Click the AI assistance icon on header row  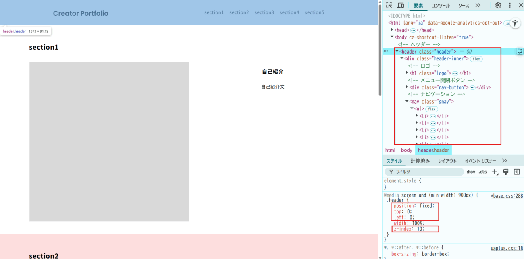(520, 51)
